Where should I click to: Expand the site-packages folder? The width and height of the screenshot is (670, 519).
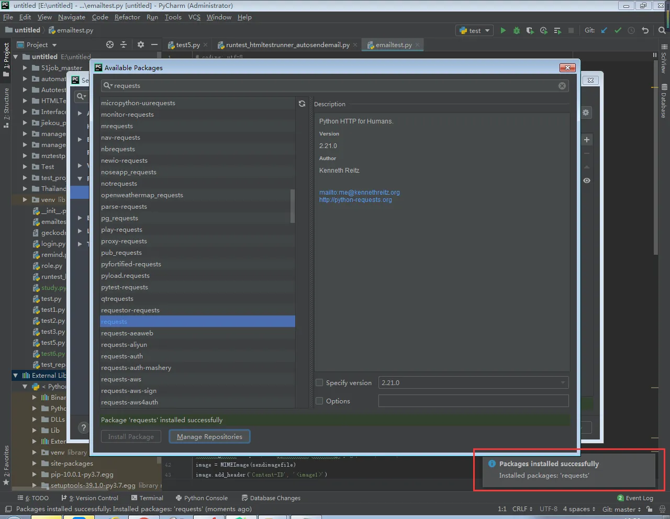34,463
